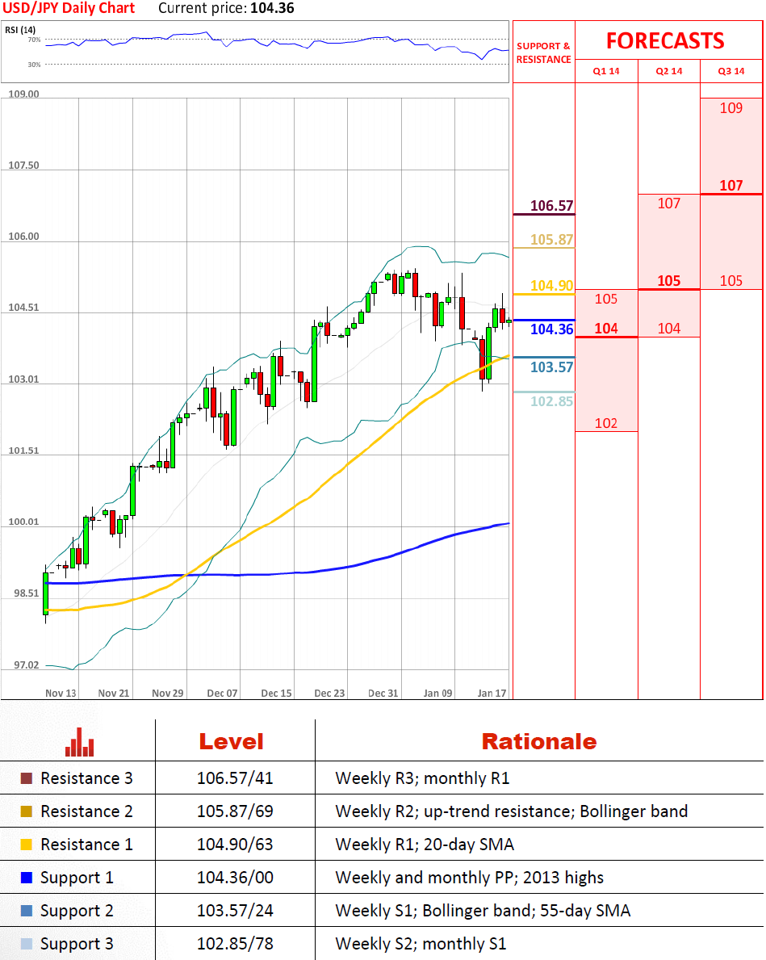
Task: Select the Q3 14 forecast column header
Action: coord(731,71)
